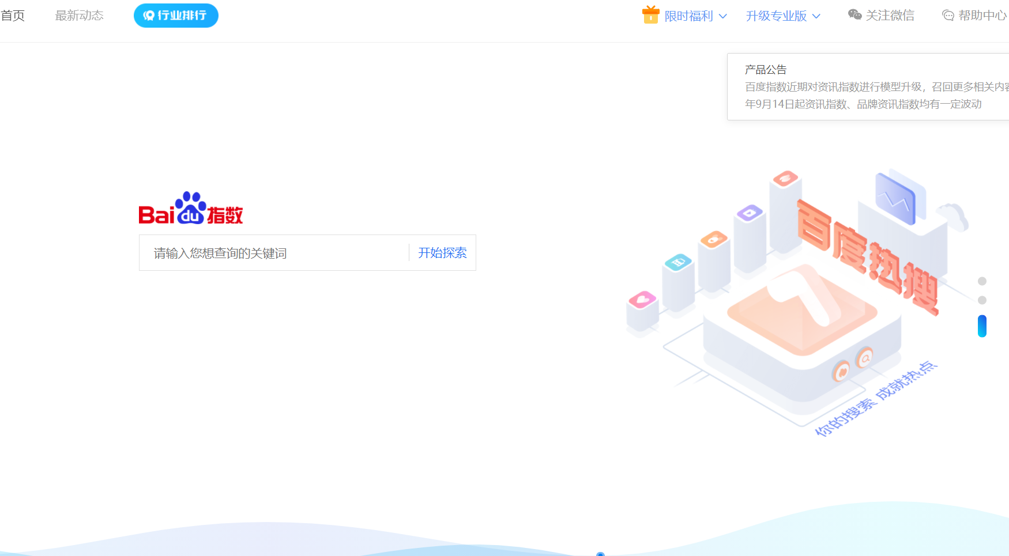Click the pink heart cube in illustration
Viewport: 1009px width, 556px height.
pos(642,300)
